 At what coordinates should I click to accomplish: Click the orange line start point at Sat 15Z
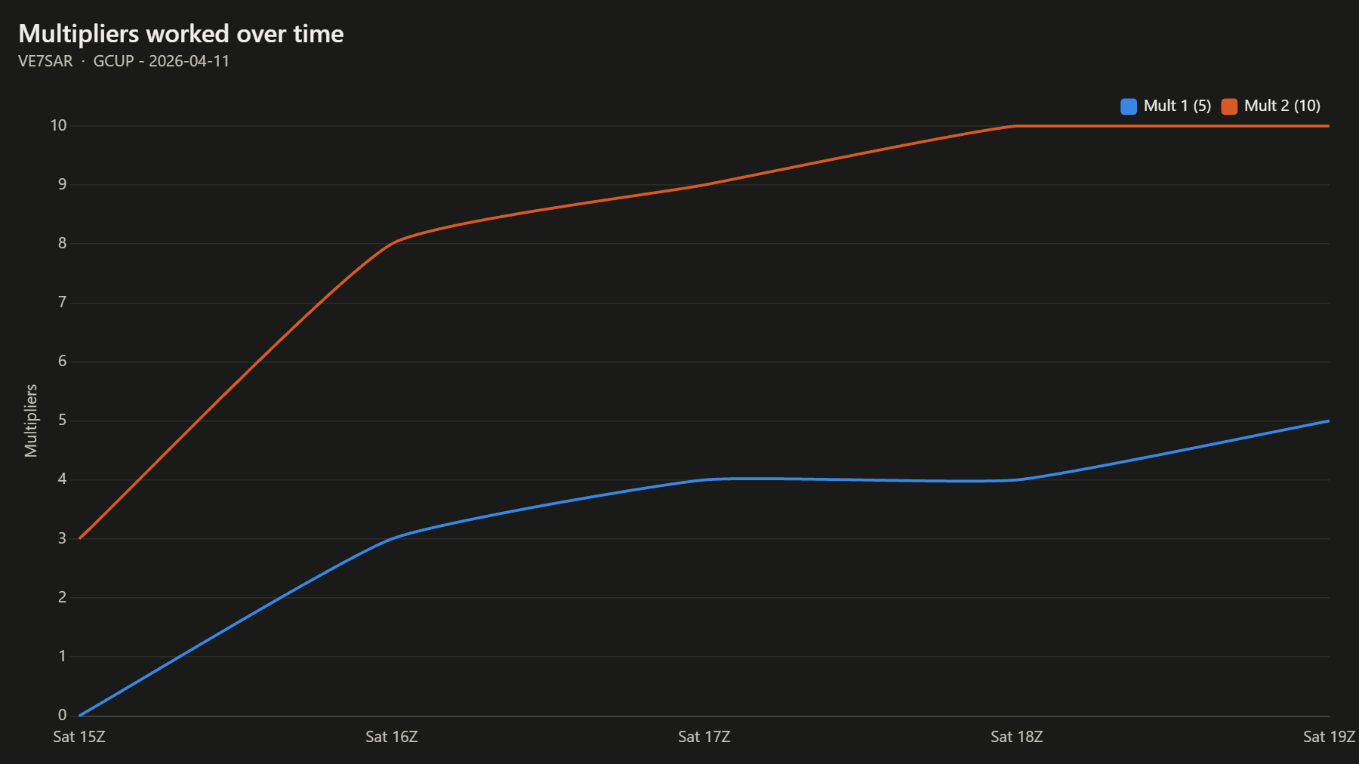point(79,538)
